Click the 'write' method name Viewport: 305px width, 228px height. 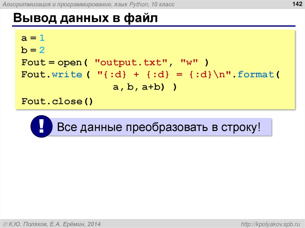tap(67, 74)
